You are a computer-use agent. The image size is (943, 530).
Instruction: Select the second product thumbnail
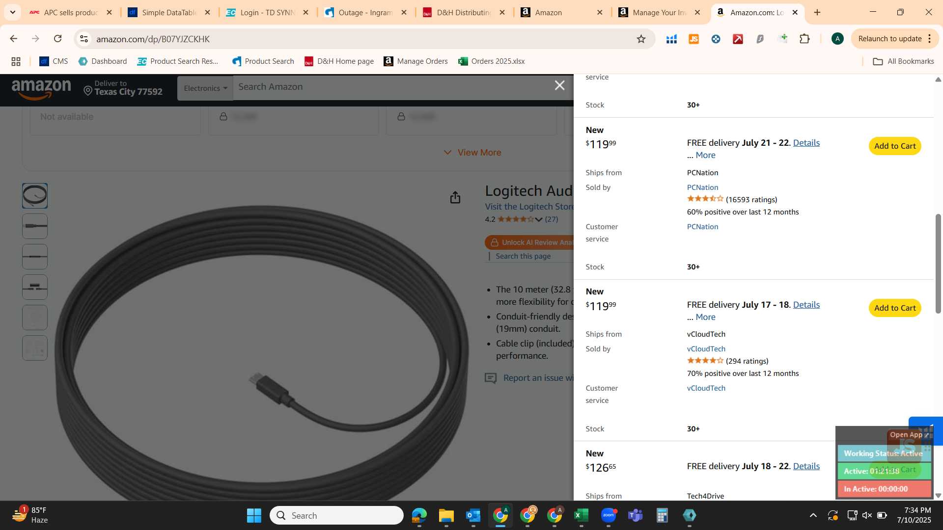(35, 226)
